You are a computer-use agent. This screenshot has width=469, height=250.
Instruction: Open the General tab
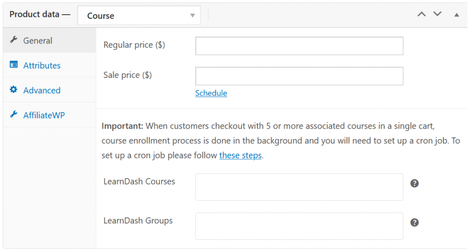click(x=38, y=41)
